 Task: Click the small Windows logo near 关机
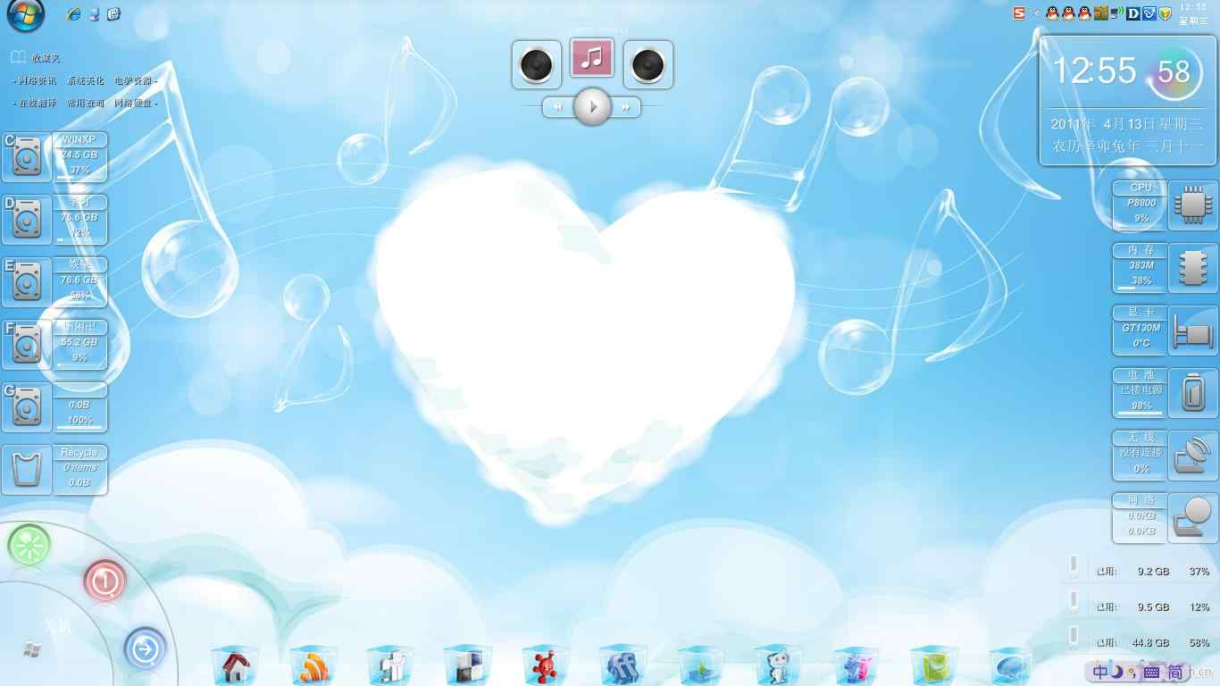click(x=32, y=649)
